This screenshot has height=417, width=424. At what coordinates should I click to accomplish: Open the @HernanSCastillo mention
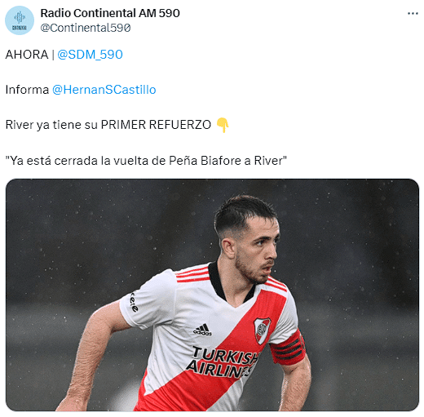[x=104, y=90]
